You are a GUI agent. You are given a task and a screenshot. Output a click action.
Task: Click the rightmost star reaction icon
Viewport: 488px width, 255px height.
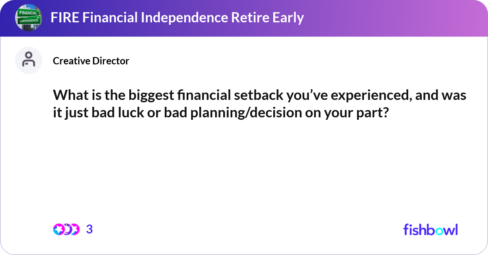(74, 229)
